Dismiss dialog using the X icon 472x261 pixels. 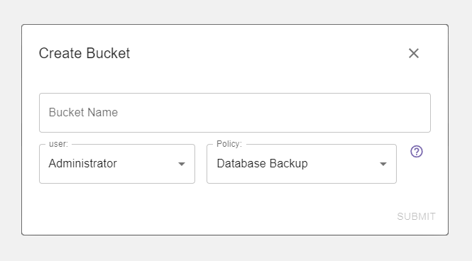[414, 53]
